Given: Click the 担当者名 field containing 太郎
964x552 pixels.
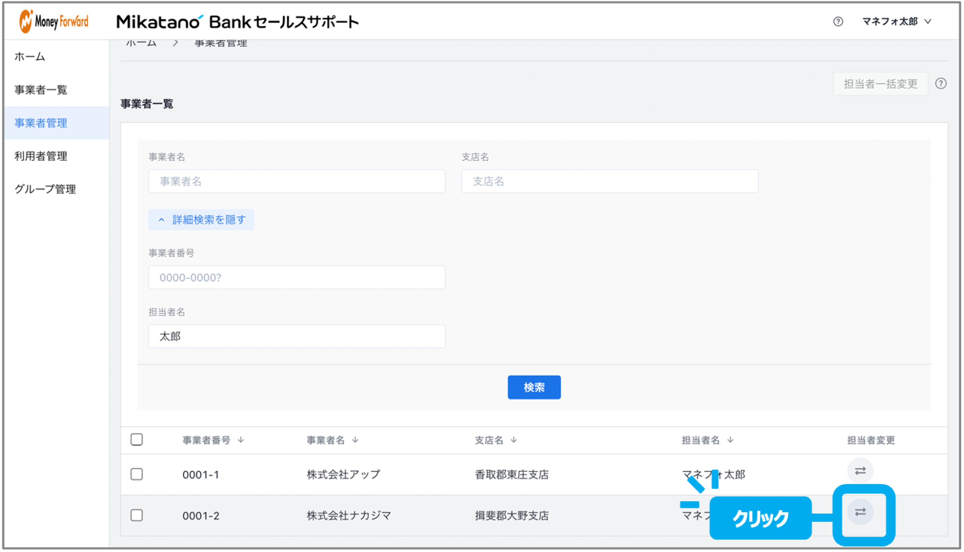Looking at the screenshot, I should click(296, 336).
